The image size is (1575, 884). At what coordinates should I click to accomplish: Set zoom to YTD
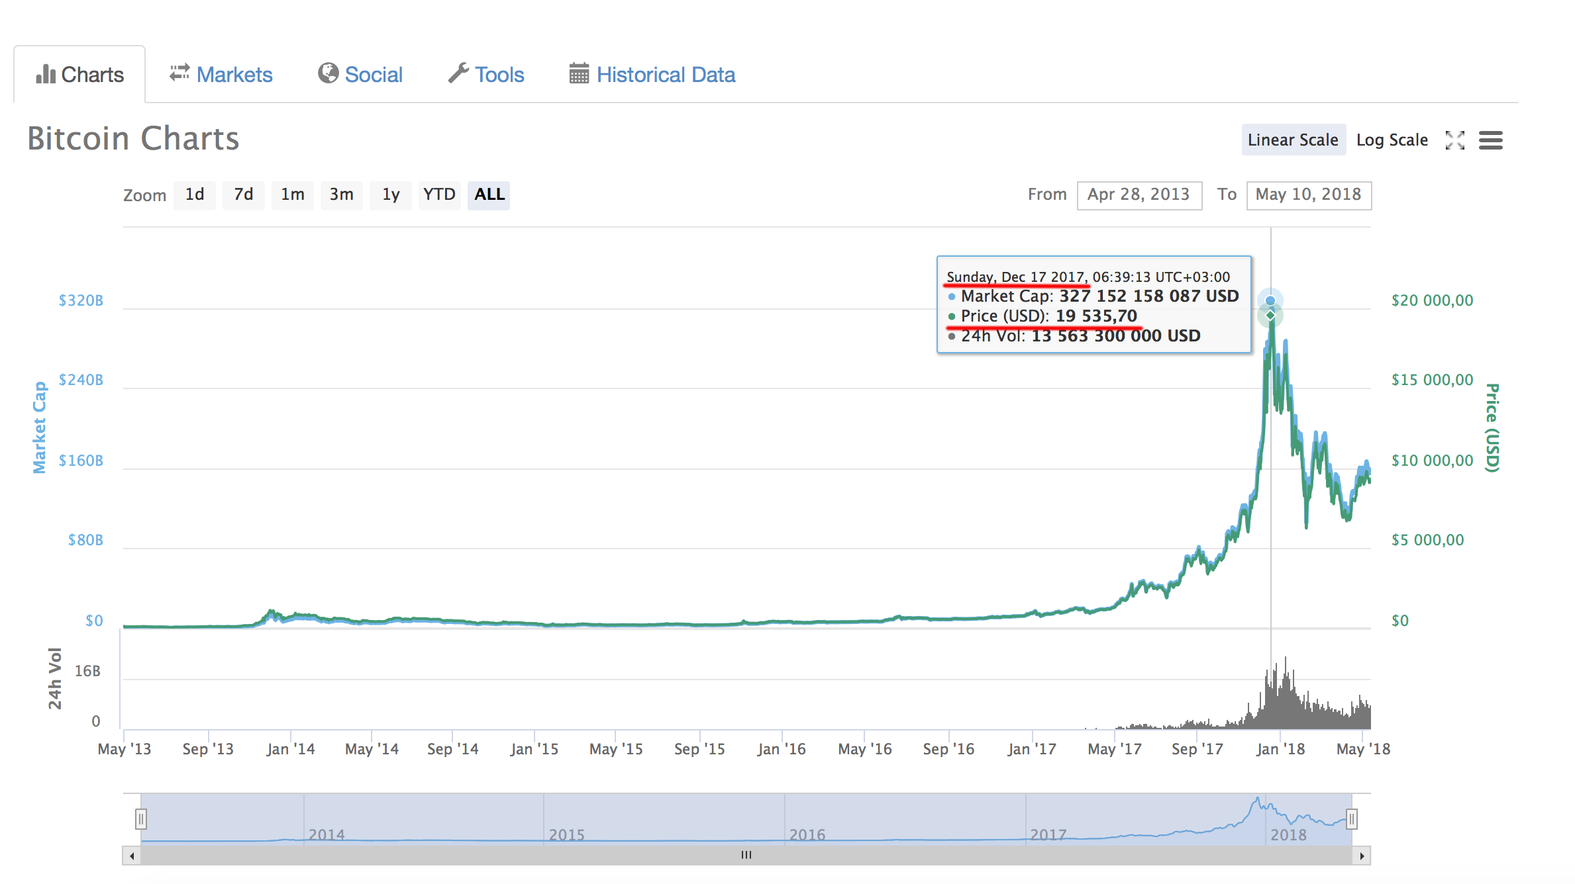coord(440,195)
